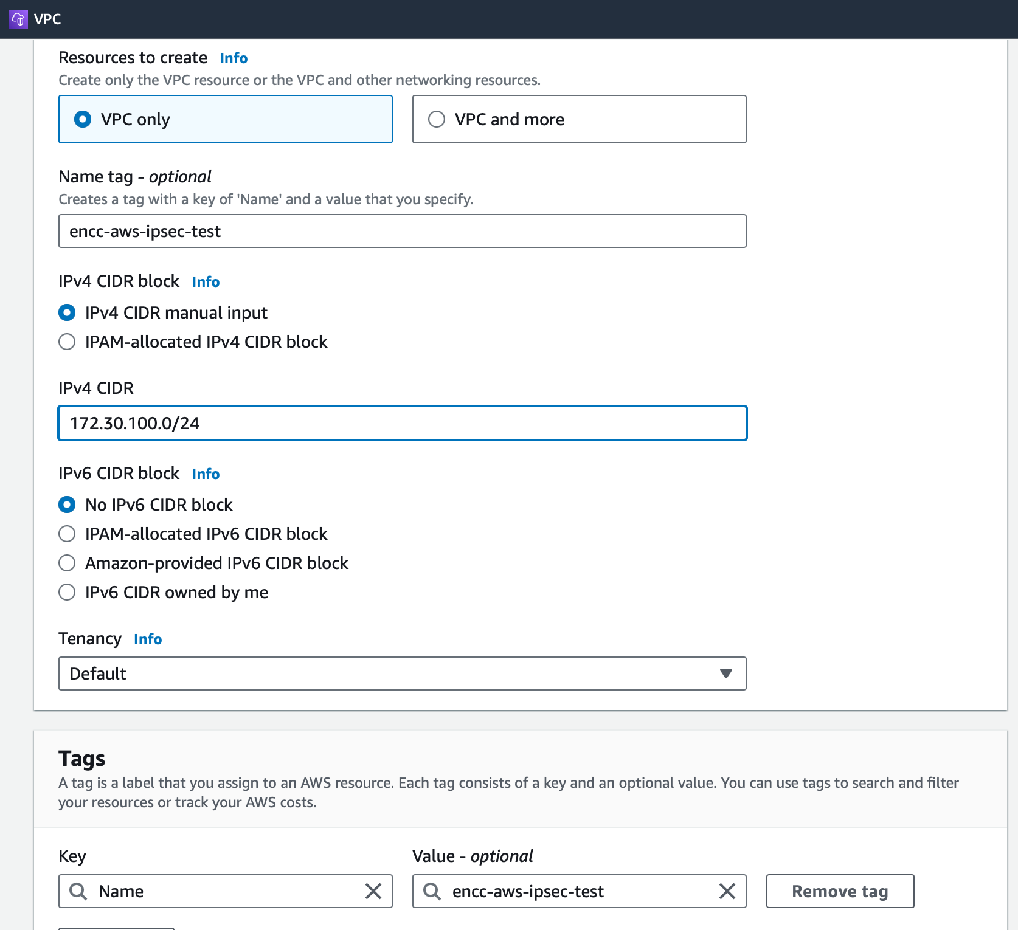Click the tag Key input field

click(226, 891)
